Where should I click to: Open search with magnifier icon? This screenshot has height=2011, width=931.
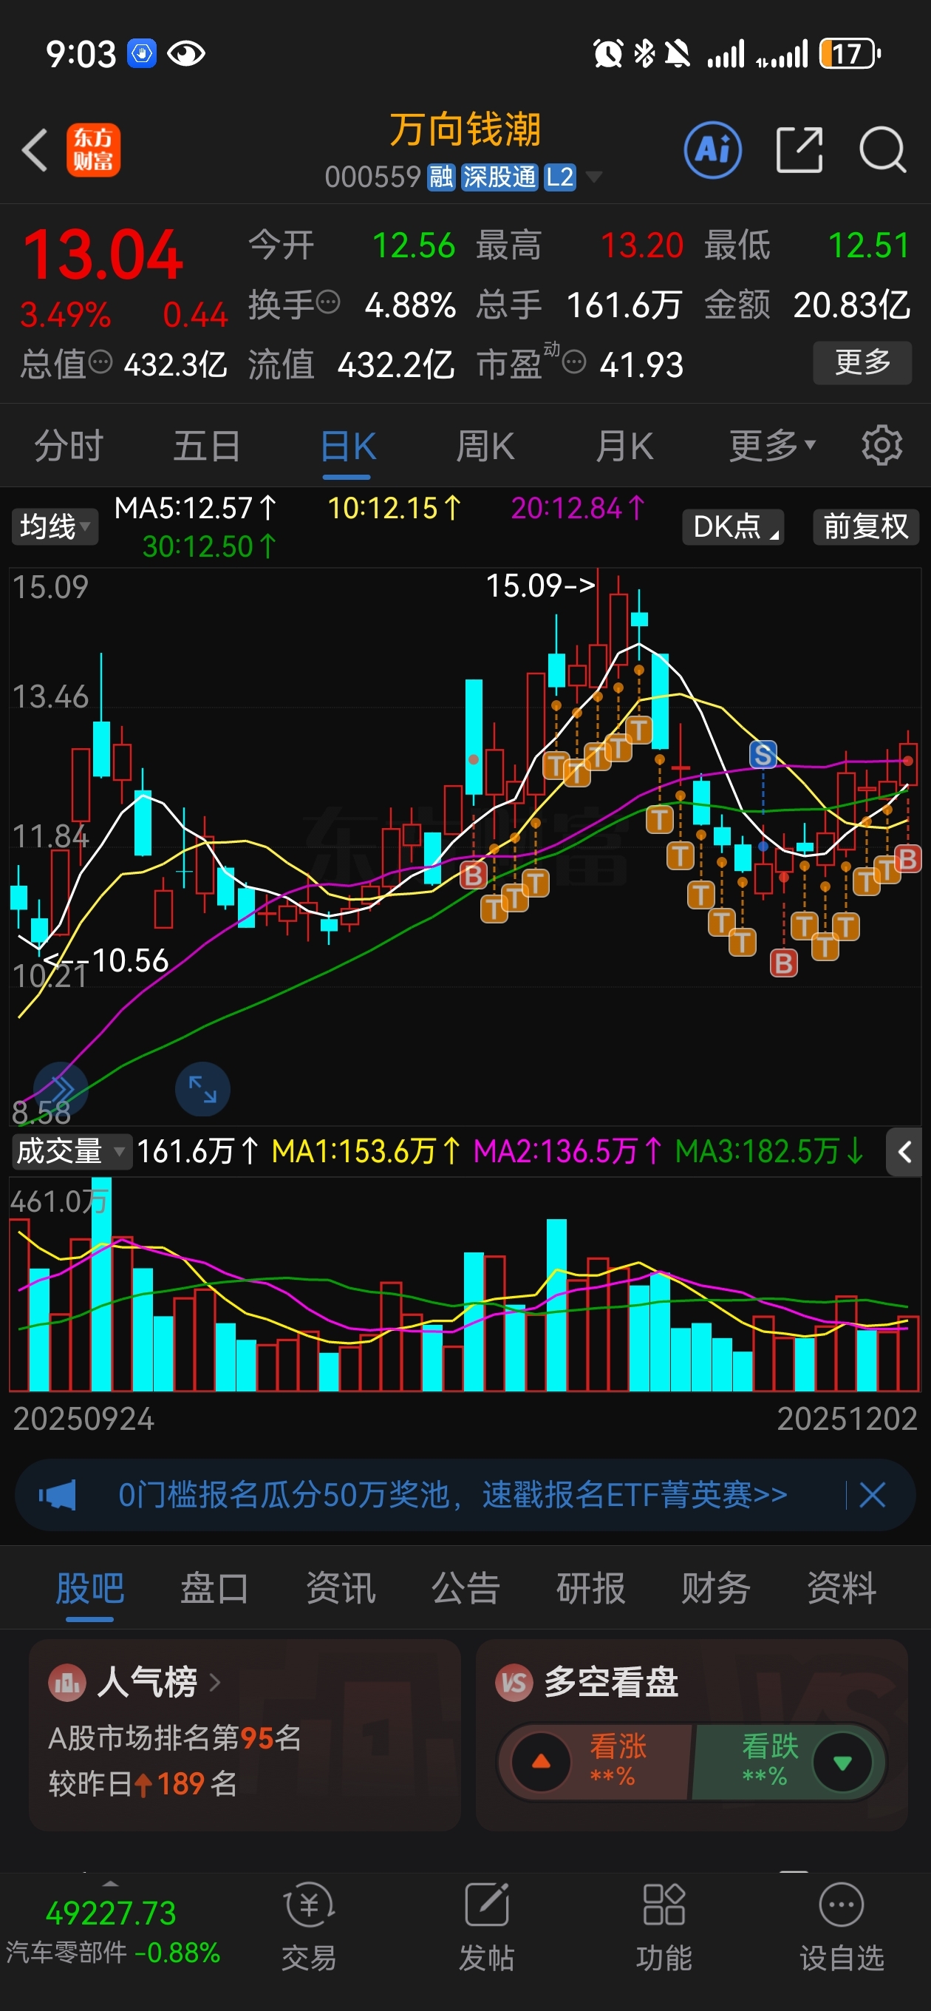(883, 150)
